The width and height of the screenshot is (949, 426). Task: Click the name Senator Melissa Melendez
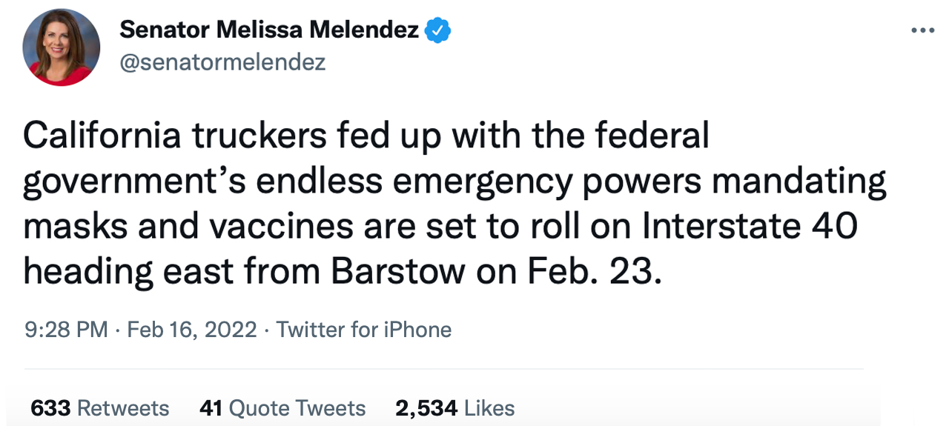[269, 30]
